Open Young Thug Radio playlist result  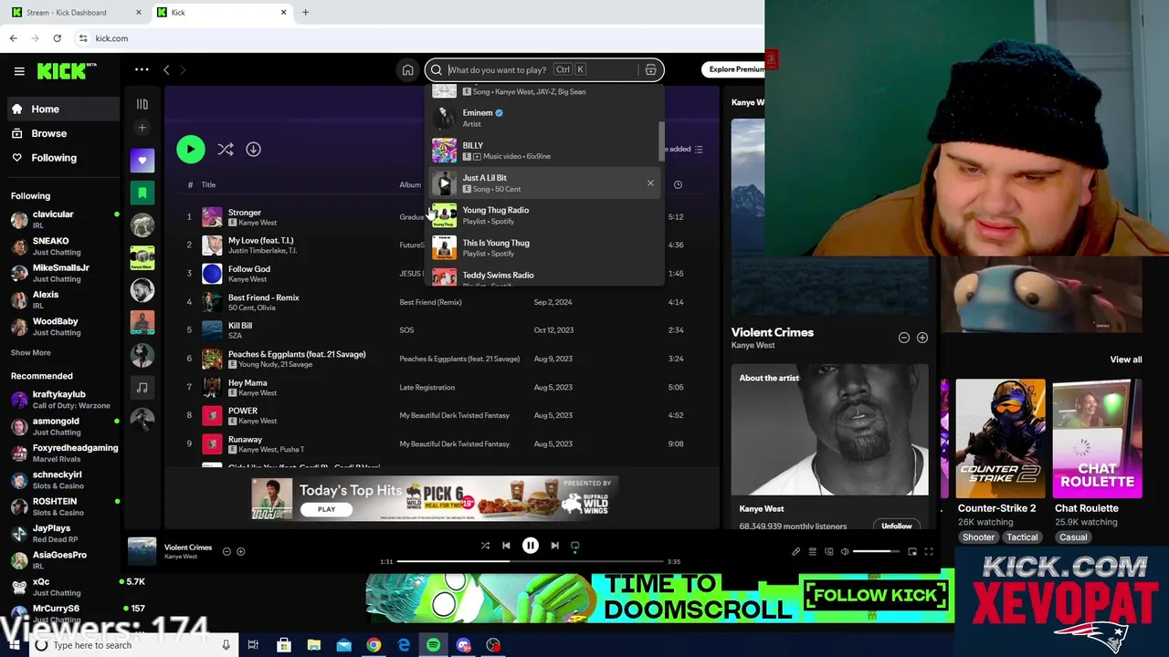pyautogui.click(x=544, y=215)
